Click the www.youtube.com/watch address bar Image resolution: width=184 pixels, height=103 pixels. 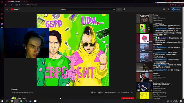pyautogui.click(x=29, y=5)
